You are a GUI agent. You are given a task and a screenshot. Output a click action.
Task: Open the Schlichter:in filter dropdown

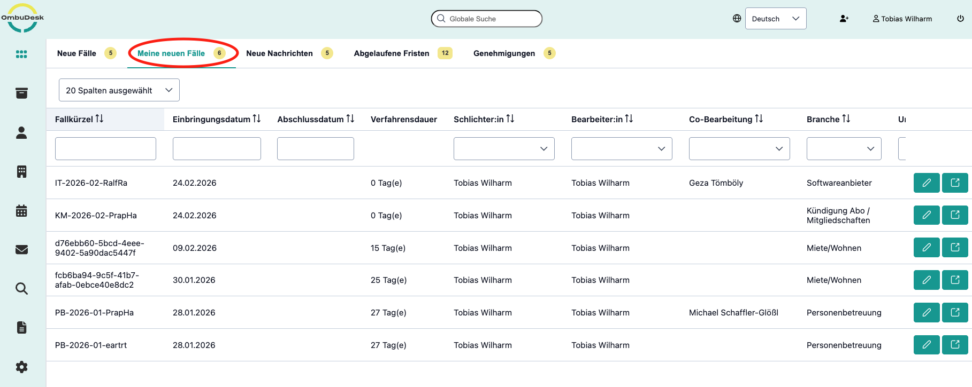503,149
